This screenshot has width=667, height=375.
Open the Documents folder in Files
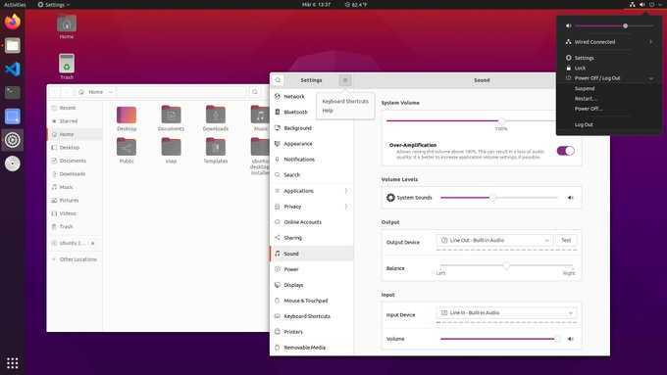171,118
